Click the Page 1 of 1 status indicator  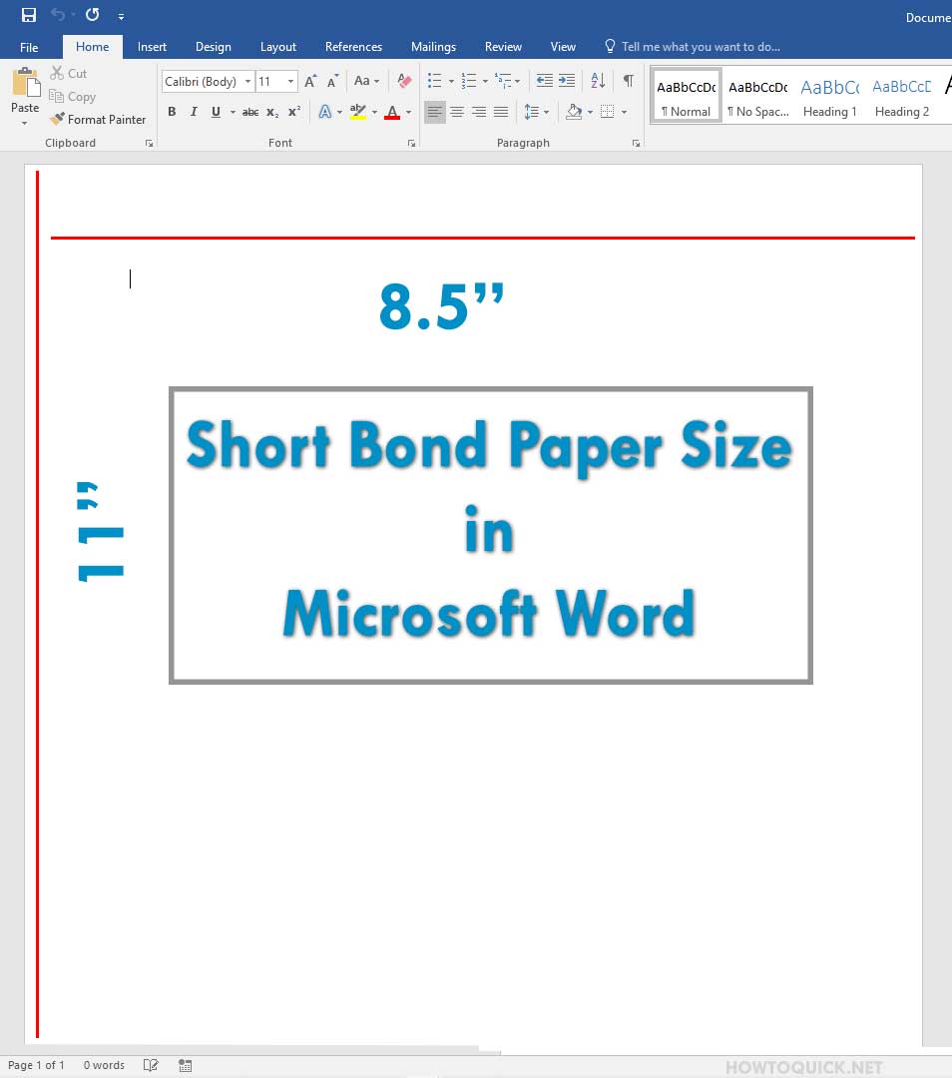(36, 1065)
